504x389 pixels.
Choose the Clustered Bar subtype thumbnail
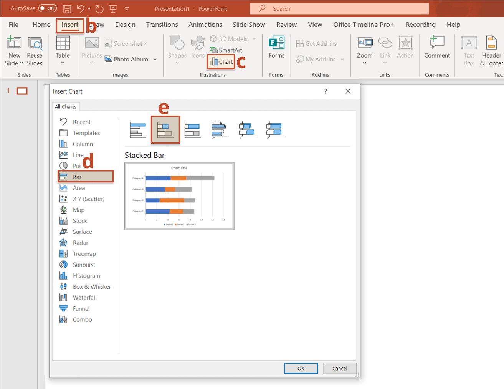tap(138, 129)
